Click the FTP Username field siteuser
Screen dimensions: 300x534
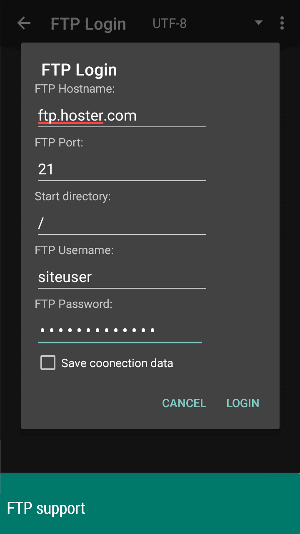point(122,277)
